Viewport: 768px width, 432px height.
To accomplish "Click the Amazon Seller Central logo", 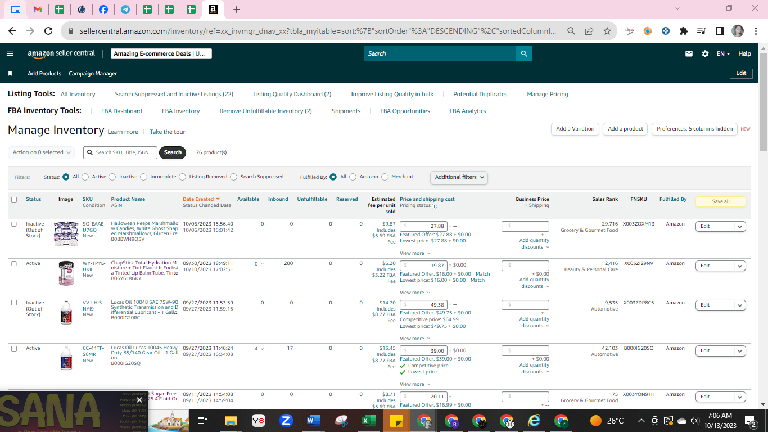I will point(61,53).
